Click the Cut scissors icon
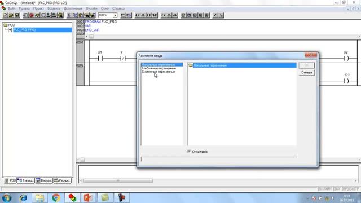The width and height of the screenshot is (361, 203). pos(69,15)
